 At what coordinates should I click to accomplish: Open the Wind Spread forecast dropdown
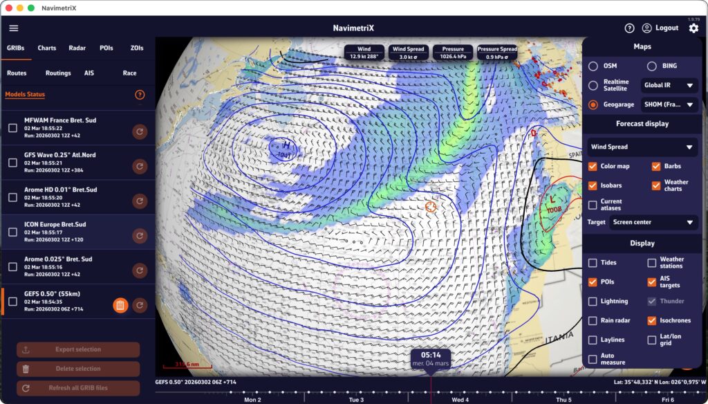click(642, 147)
